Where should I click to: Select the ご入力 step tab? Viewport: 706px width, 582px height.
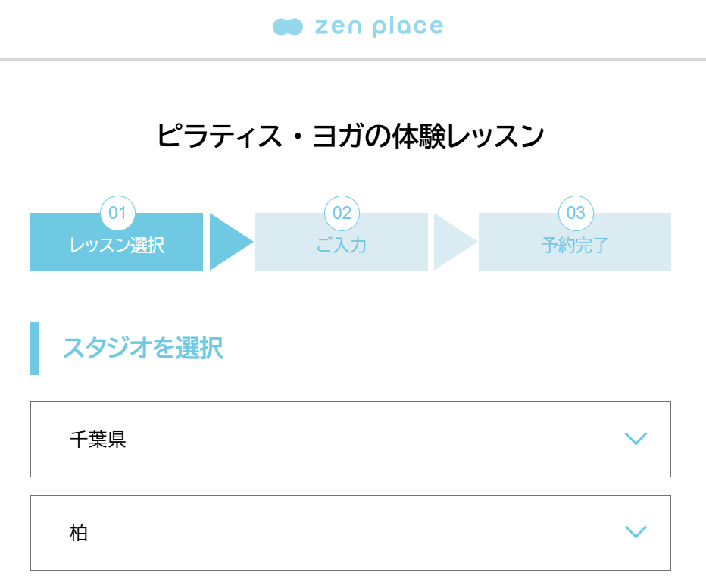341,246
